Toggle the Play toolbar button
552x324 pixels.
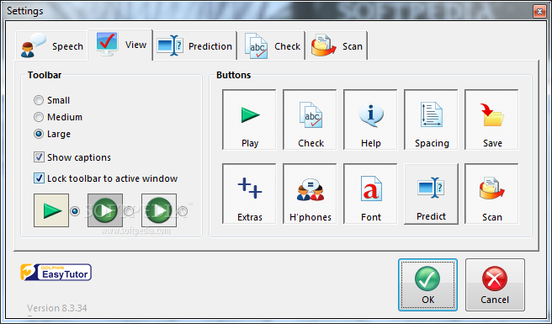(250, 120)
